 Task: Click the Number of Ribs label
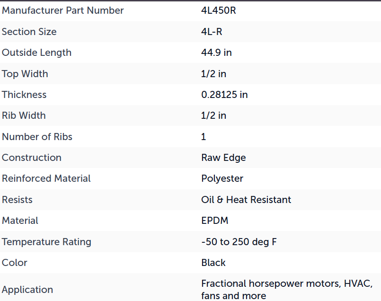coord(37,136)
